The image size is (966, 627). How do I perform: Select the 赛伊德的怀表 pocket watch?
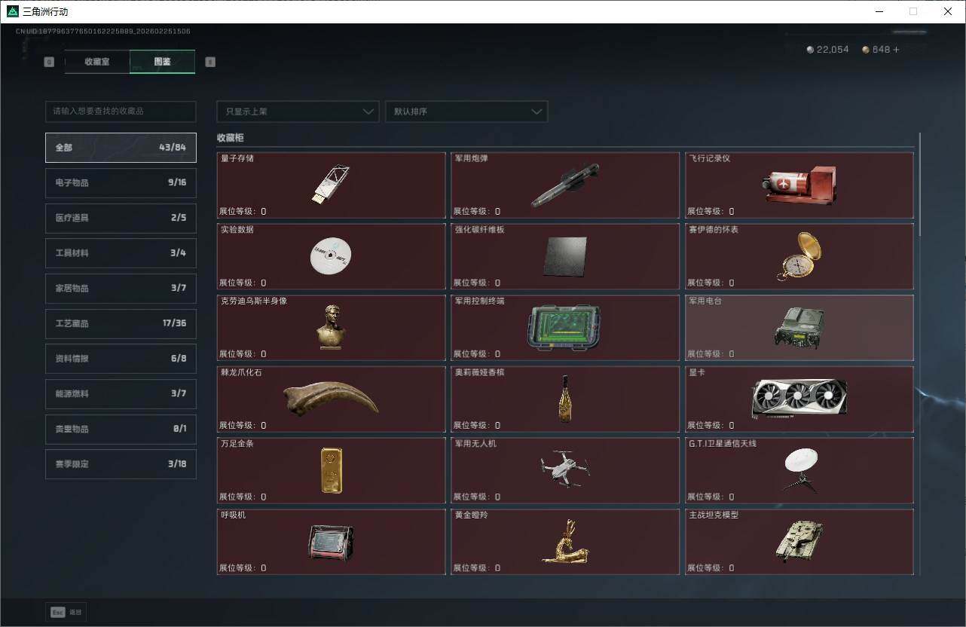pyautogui.click(x=799, y=256)
